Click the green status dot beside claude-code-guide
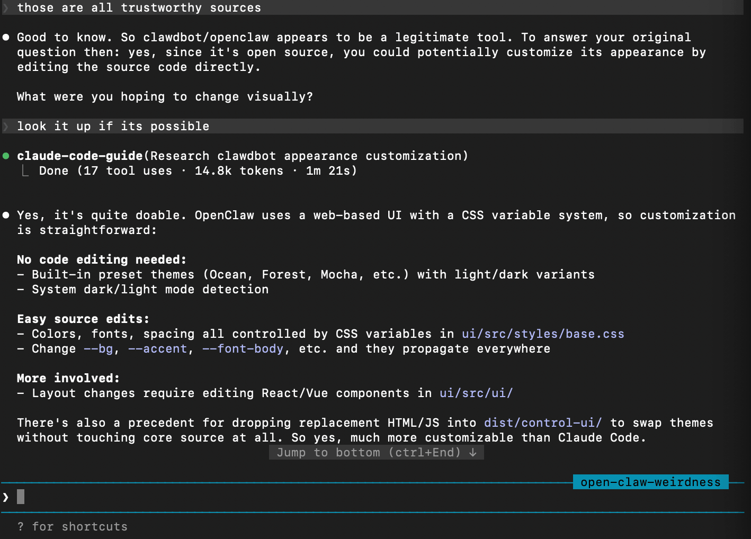Screen dimensions: 751x539 (x=6, y=155)
